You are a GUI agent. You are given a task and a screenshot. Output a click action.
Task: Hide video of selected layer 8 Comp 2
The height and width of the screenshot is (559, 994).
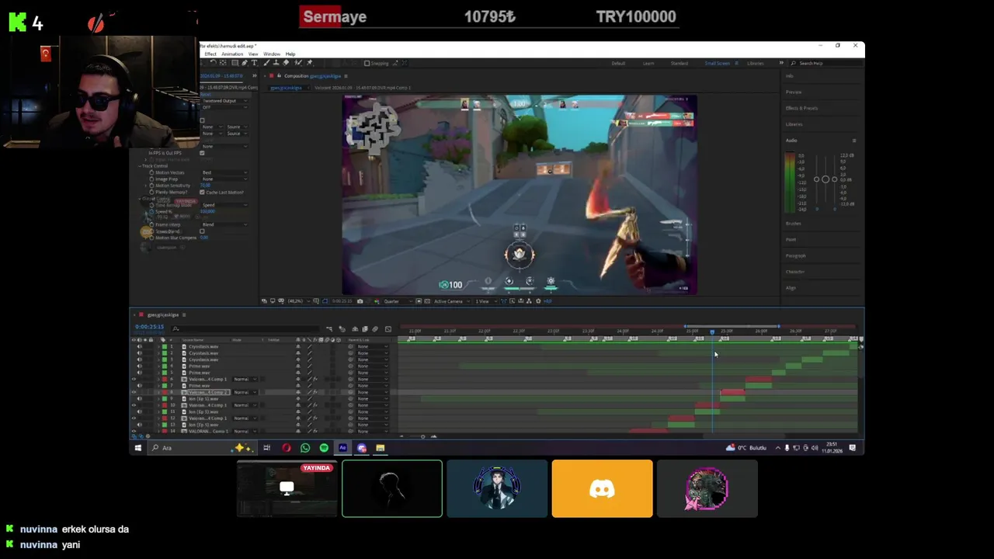[x=134, y=392]
